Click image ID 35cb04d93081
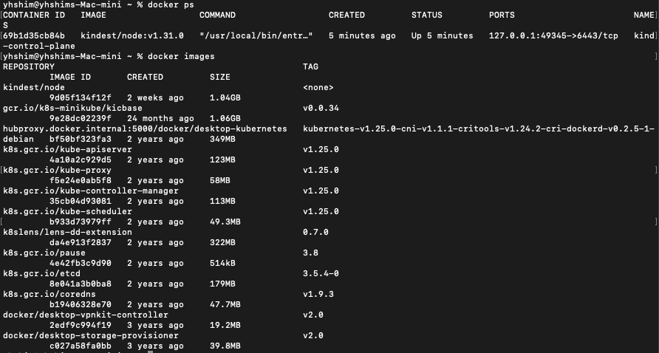The height and width of the screenshot is (353, 659). (x=81, y=202)
